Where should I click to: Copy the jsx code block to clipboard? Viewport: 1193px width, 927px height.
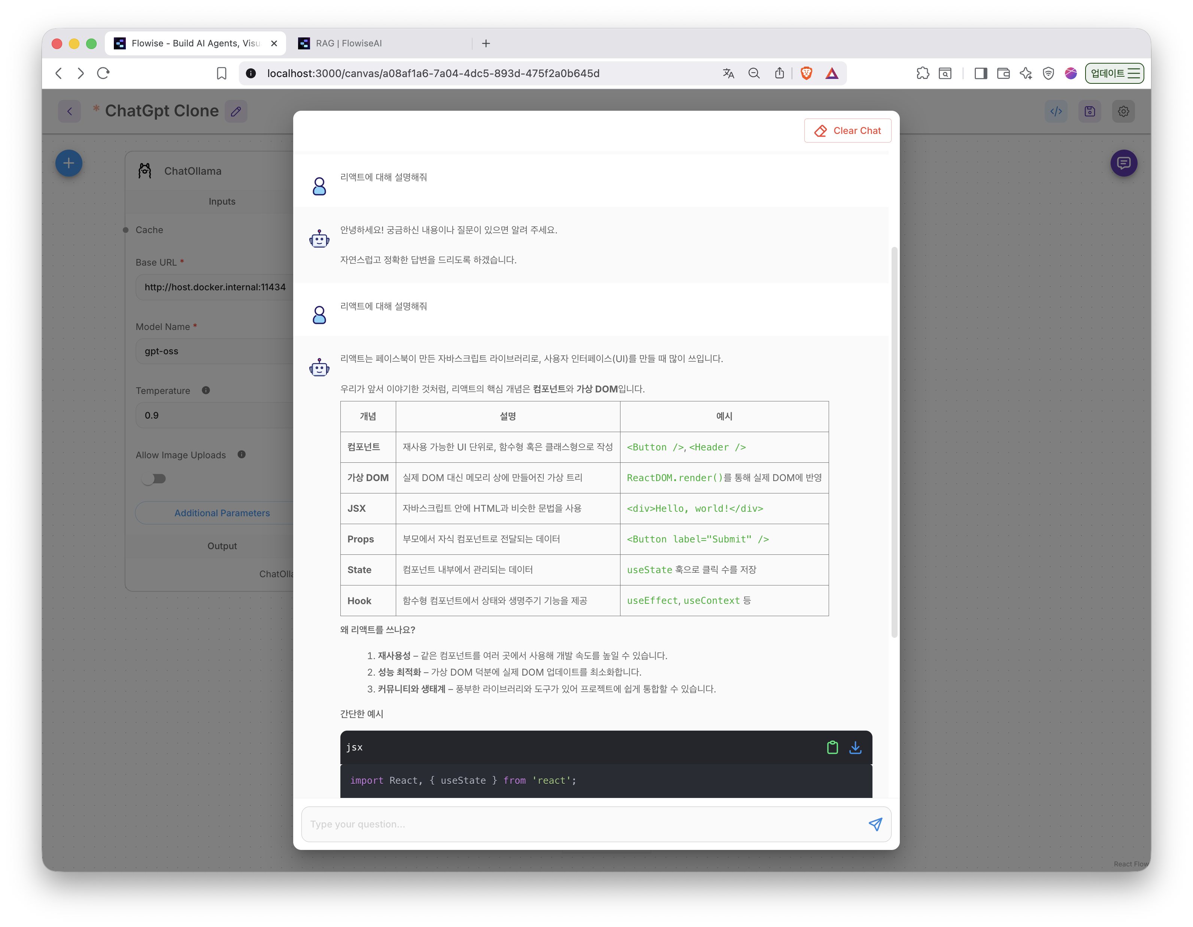[832, 747]
